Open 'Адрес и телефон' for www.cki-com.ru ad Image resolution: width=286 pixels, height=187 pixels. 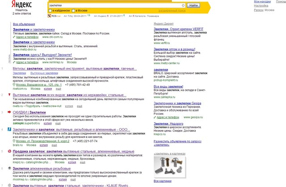27,37
